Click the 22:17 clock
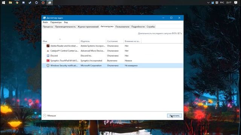 click(x=229, y=3)
